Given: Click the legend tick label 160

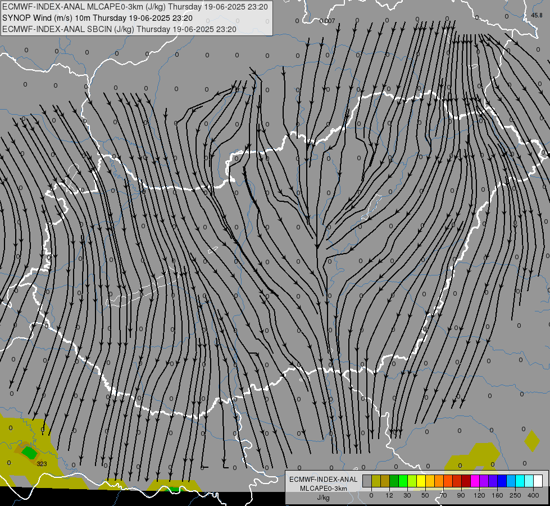Looking at the screenshot, I should [x=497, y=495].
